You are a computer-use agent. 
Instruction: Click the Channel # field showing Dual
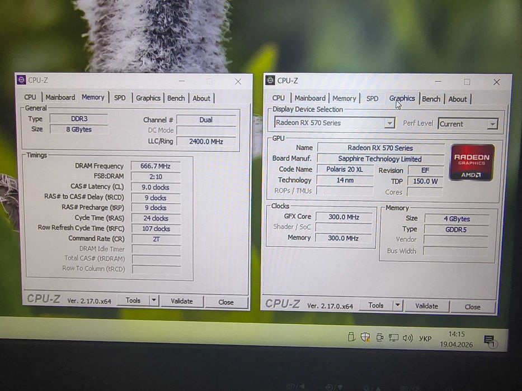pyautogui.click(x=206, y=120)
